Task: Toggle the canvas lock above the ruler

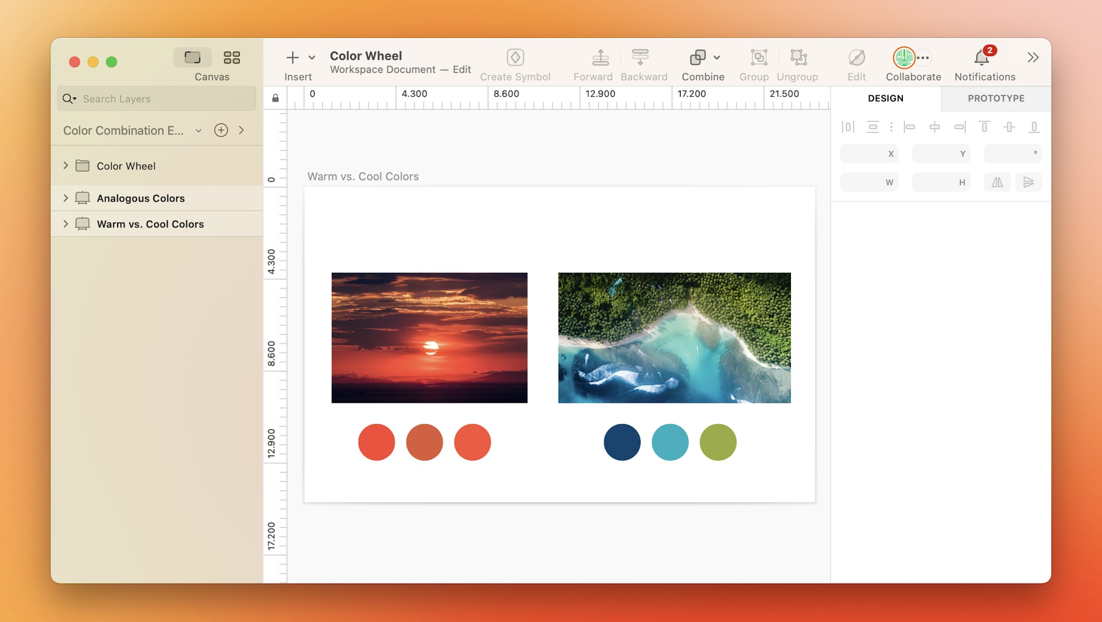Action: coord(275,98)
